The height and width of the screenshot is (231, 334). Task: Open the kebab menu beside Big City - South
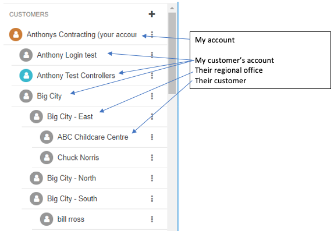click(x=152, y=199)
